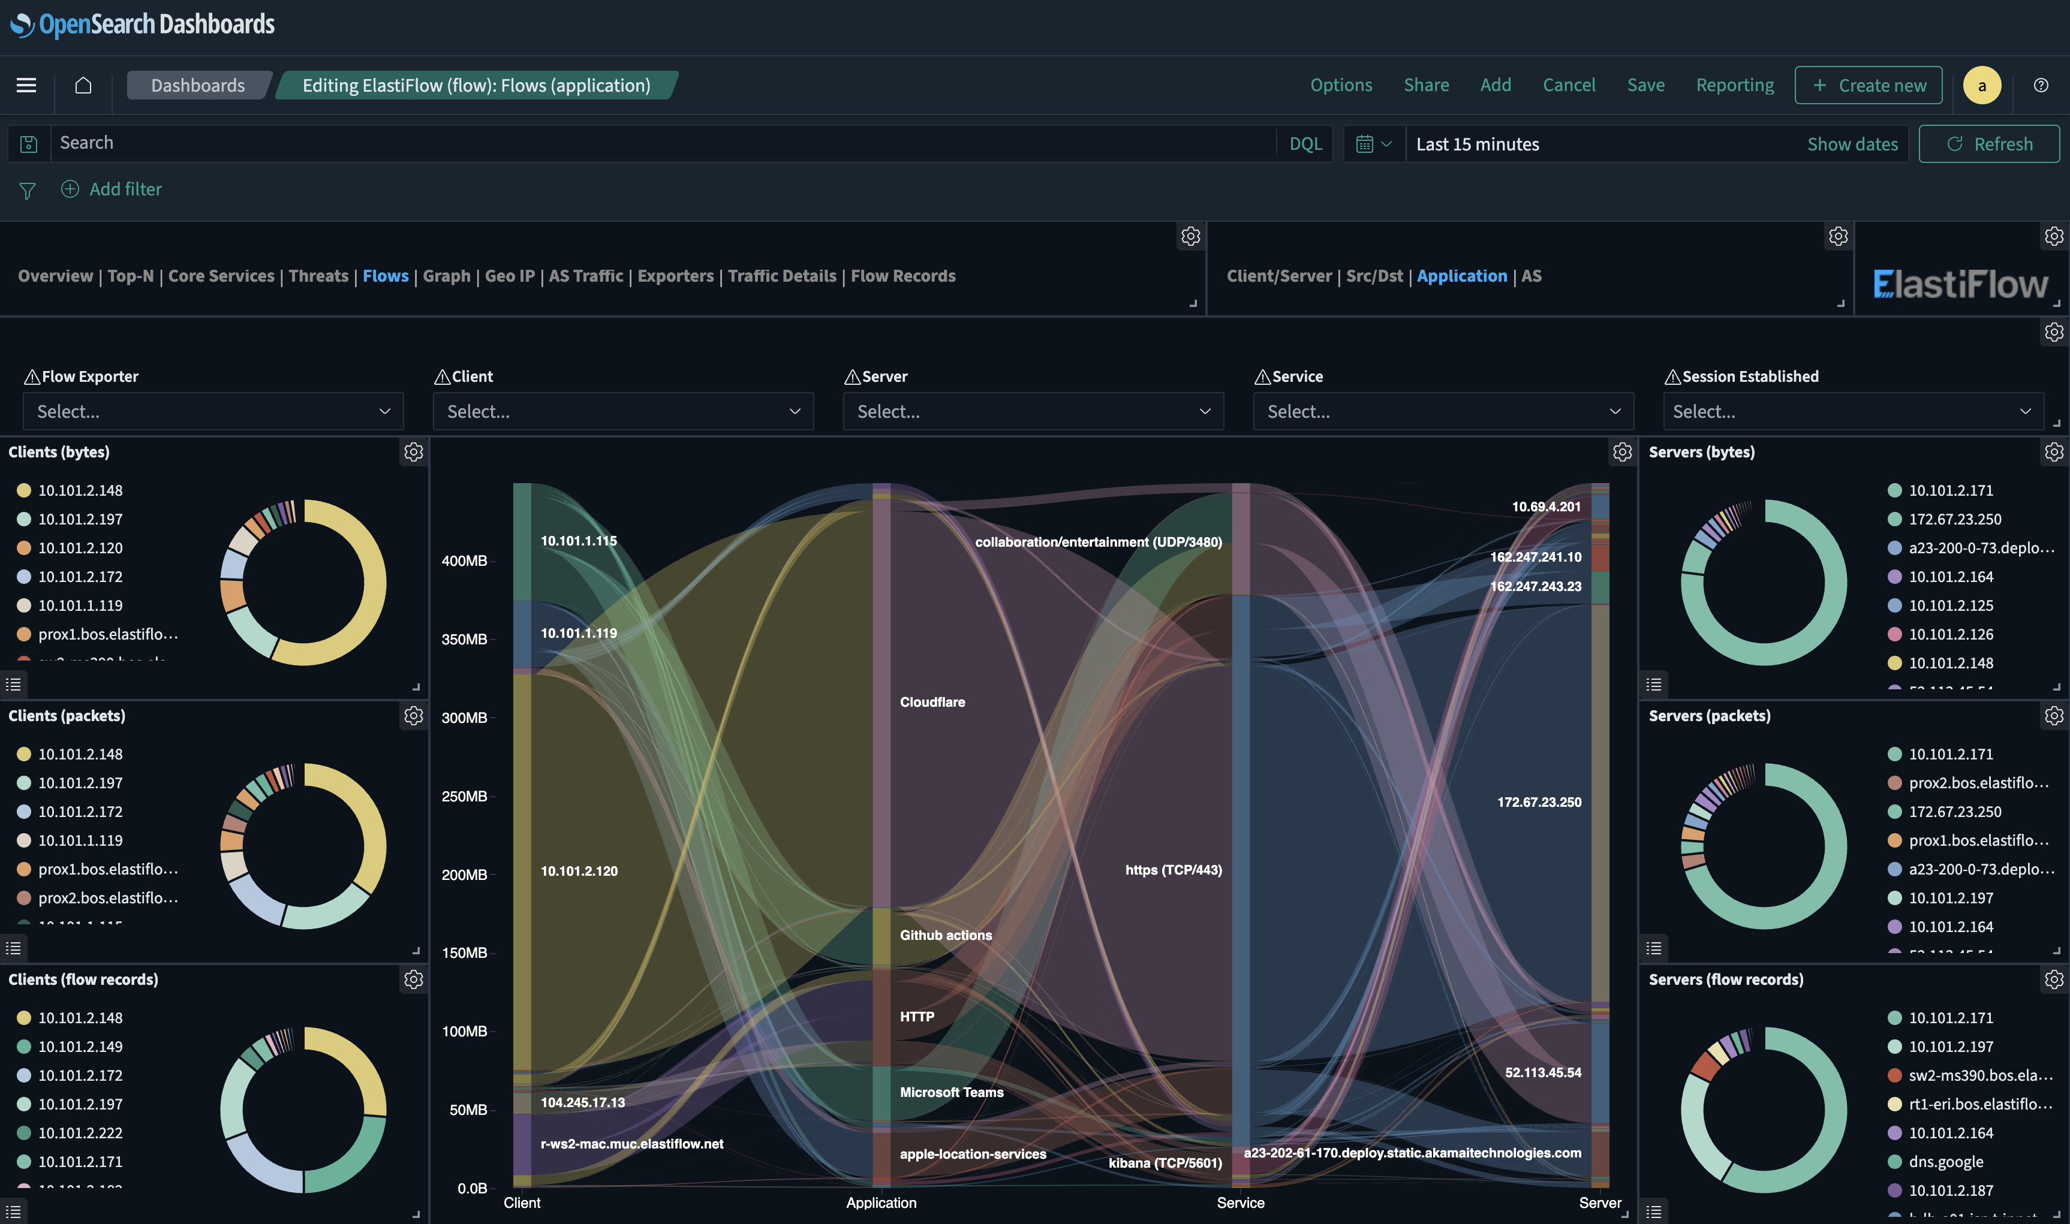Click the filter funnel icon
This screenshot has height=1224, width=2070.
pos(27,191)
